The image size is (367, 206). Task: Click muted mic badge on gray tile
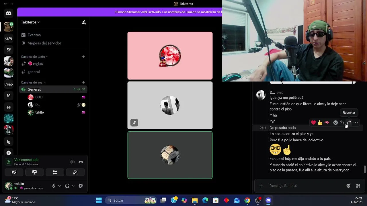click(134, 123)
